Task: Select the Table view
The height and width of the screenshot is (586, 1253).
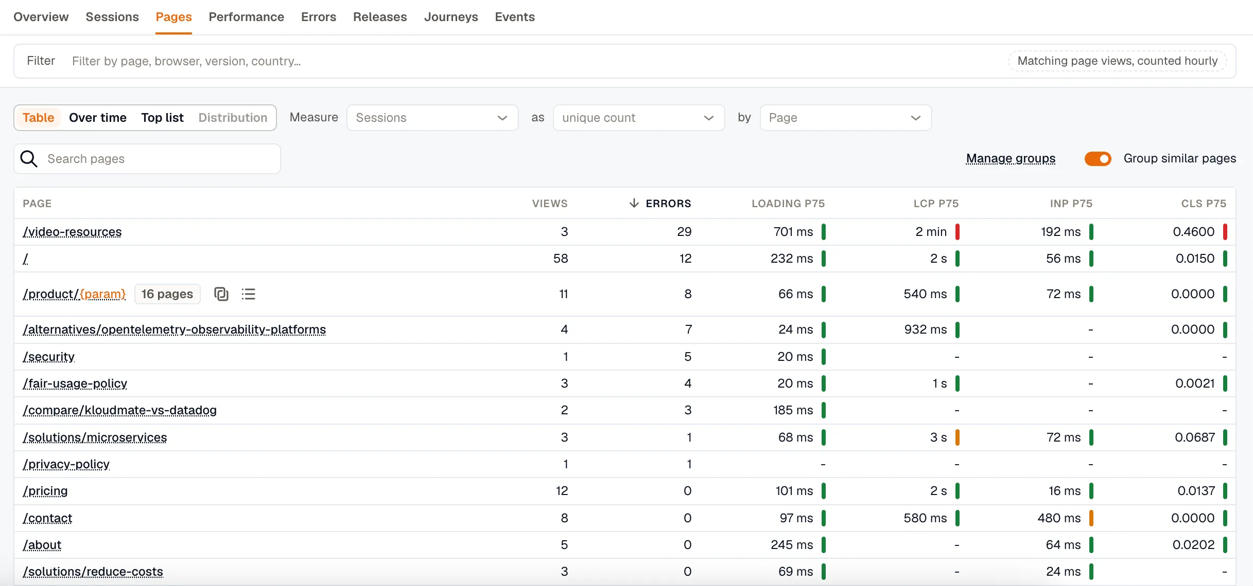Action: point(38,118)
